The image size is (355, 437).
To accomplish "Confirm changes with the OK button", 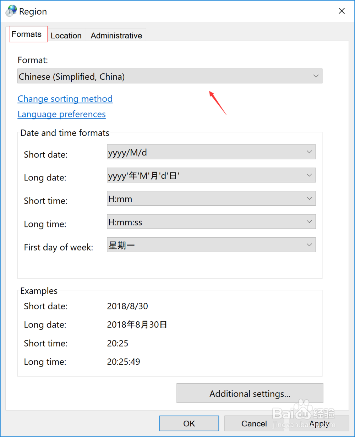I will point(189,423).
